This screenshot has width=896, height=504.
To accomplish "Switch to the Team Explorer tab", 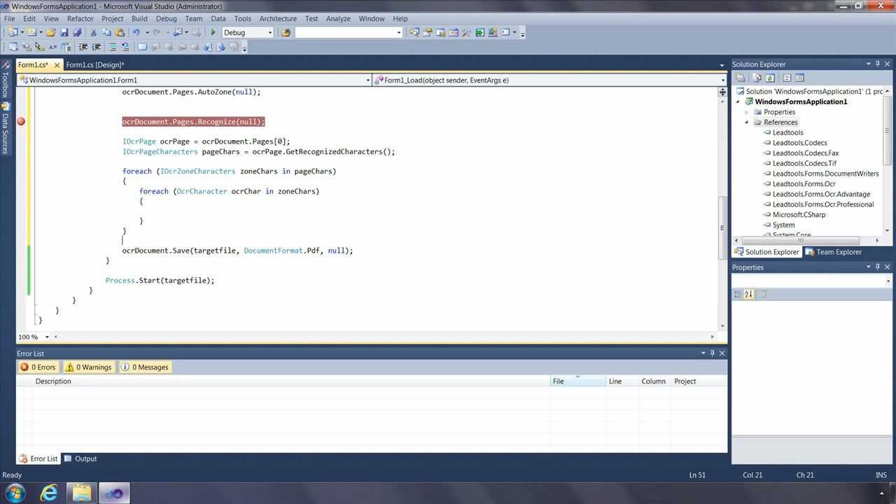I will pyautogui.click(x=833, y=252).
